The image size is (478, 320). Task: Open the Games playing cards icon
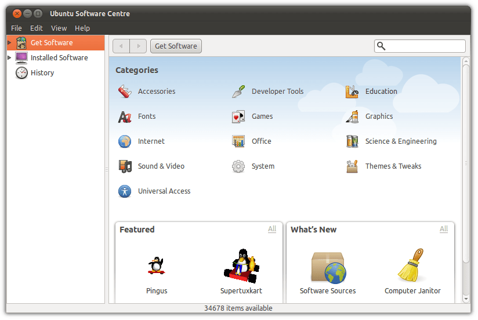pyautogui.click(x=238, y=117)
